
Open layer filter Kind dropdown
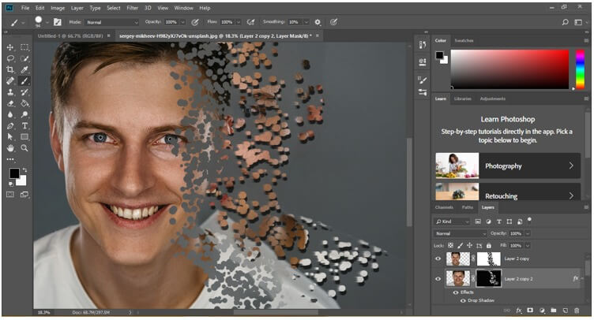453,221
